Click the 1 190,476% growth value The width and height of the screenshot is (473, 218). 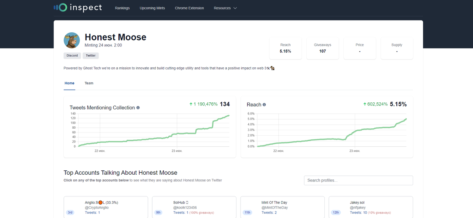click(x=203, y=104)
